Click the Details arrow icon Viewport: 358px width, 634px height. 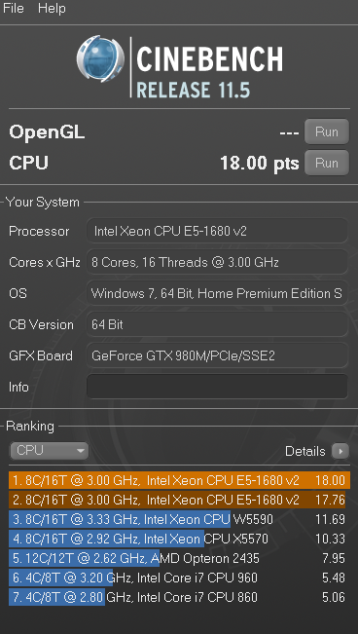[x=340, y=451]
